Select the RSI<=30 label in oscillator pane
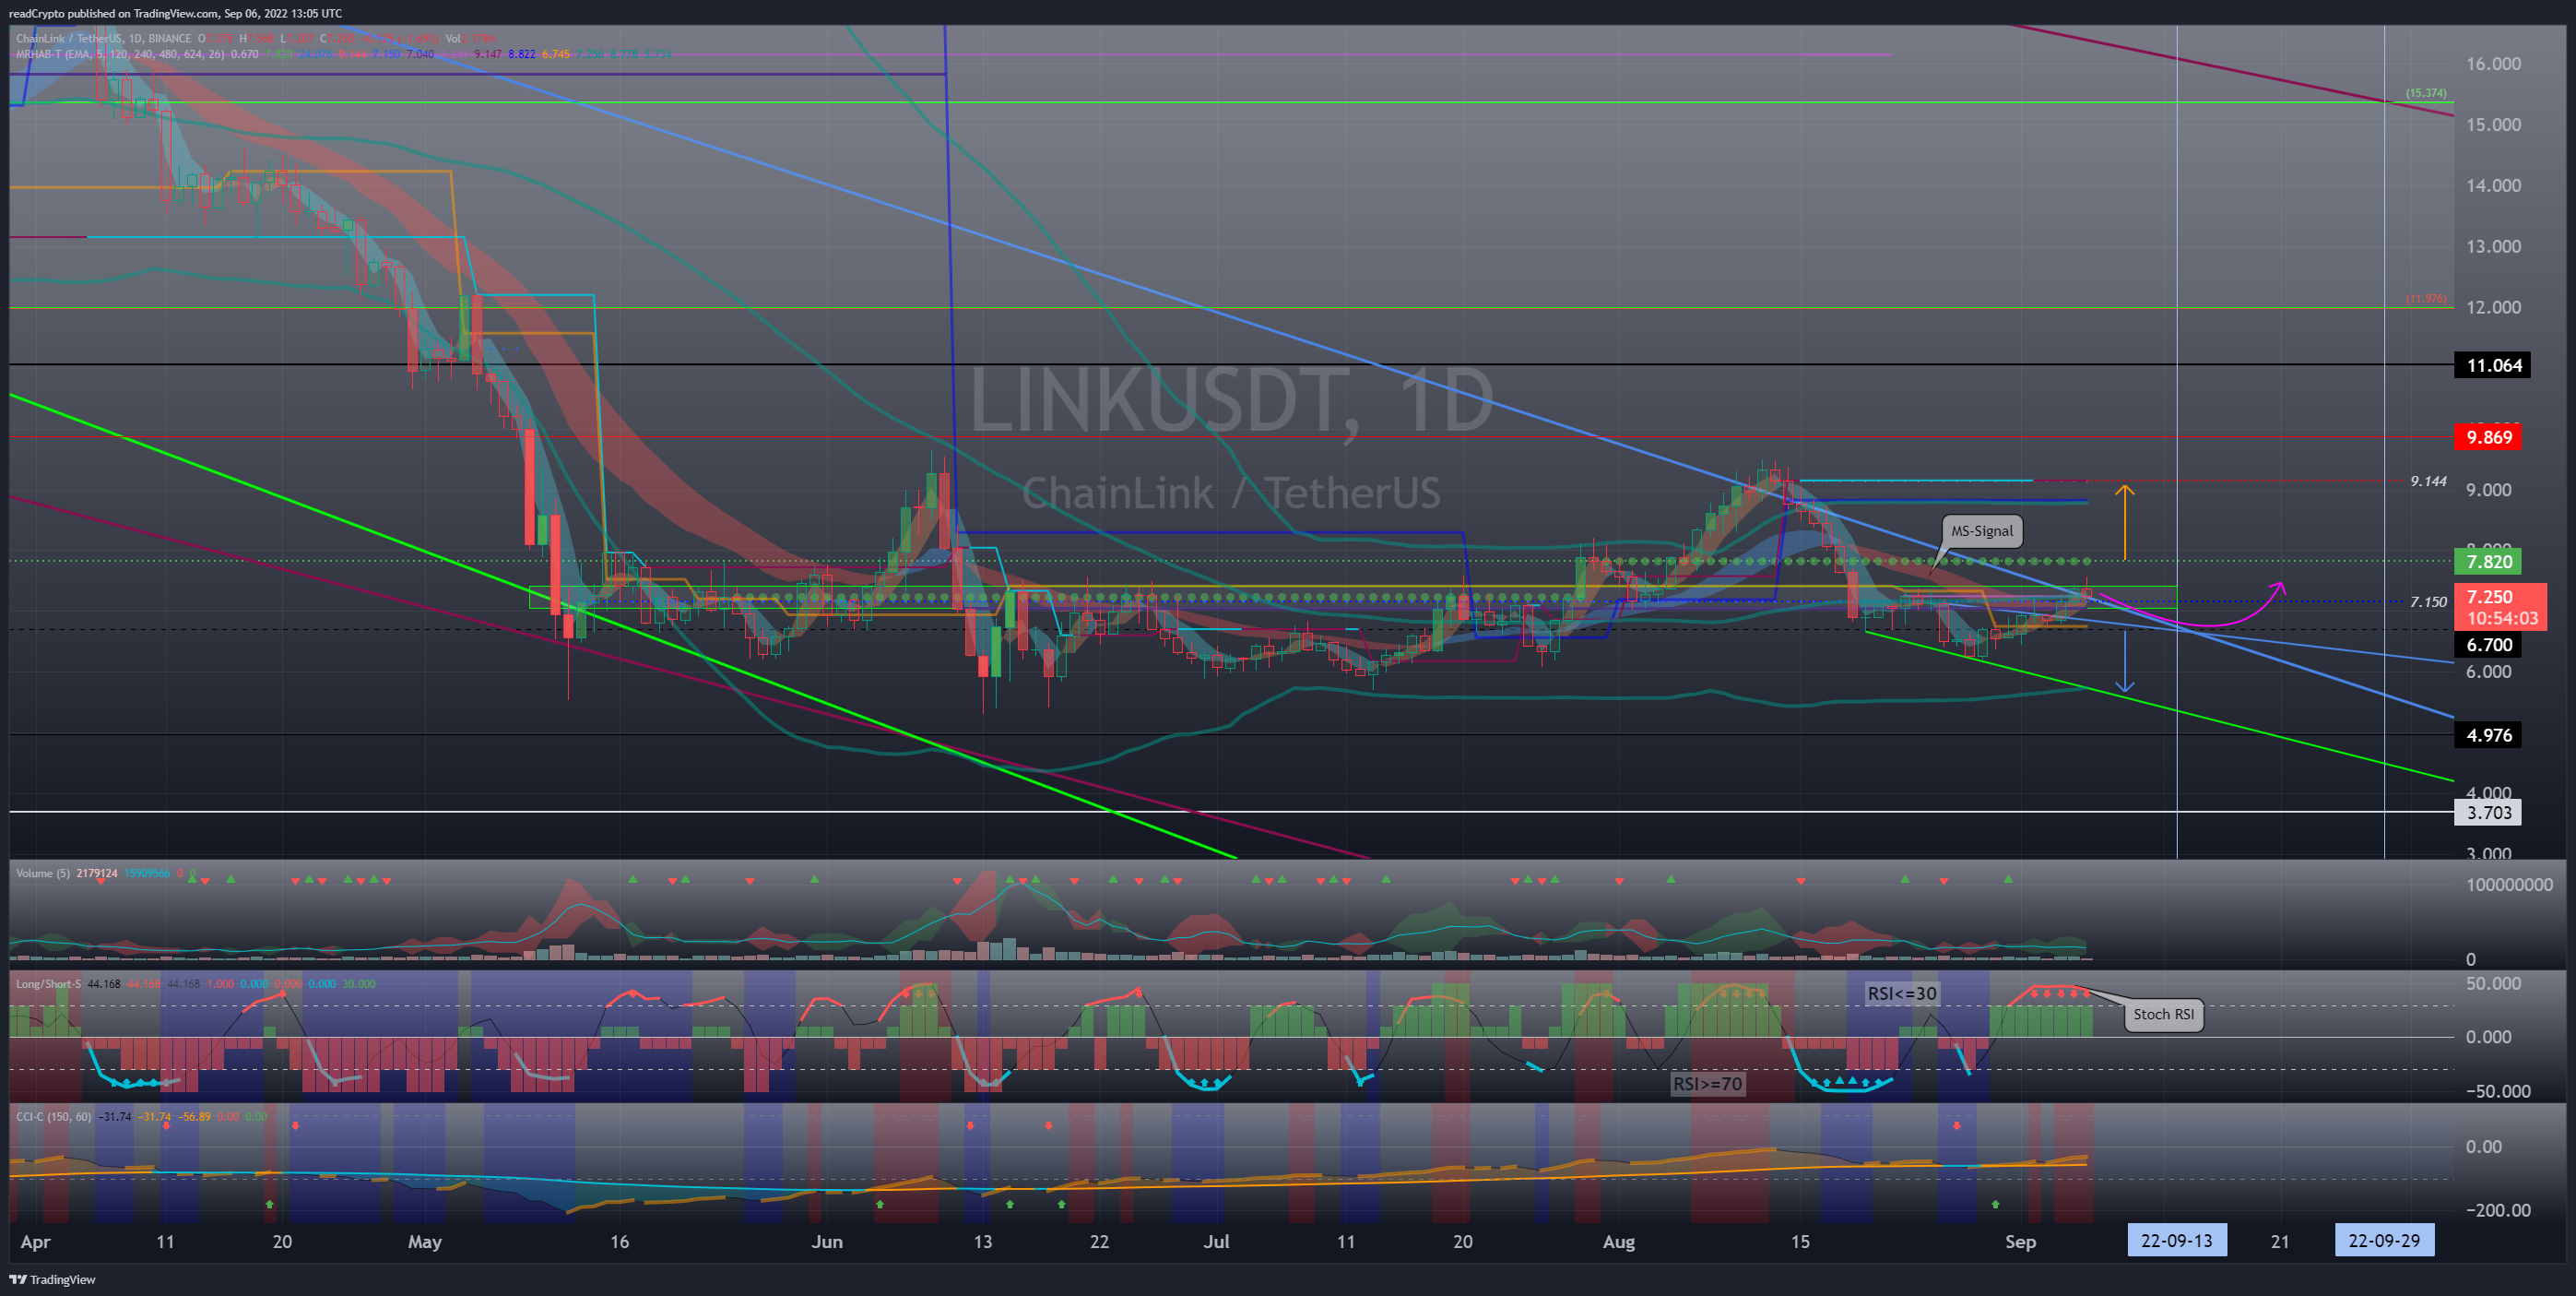 (x=1901, y=993)
